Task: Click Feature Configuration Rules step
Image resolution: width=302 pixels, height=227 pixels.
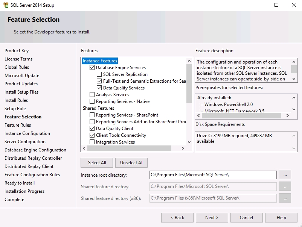Action: [x=32, y=174]
